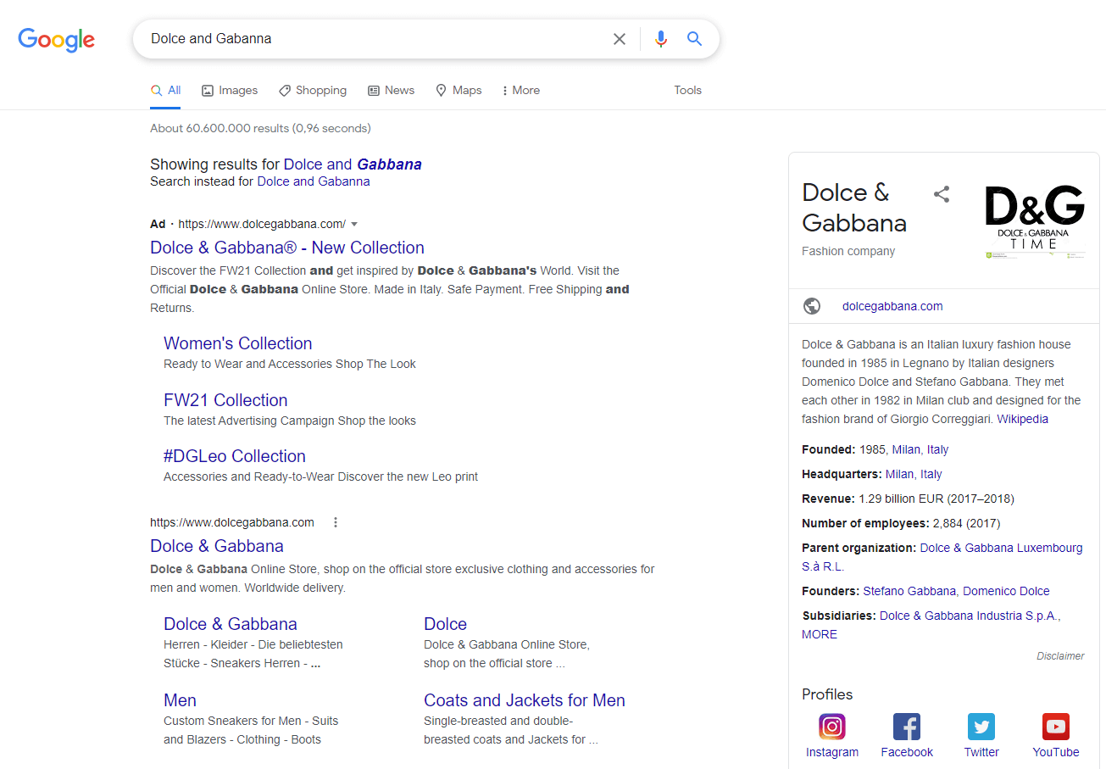
Task: Click Milan in the Headquarters row
Action: 900,474
